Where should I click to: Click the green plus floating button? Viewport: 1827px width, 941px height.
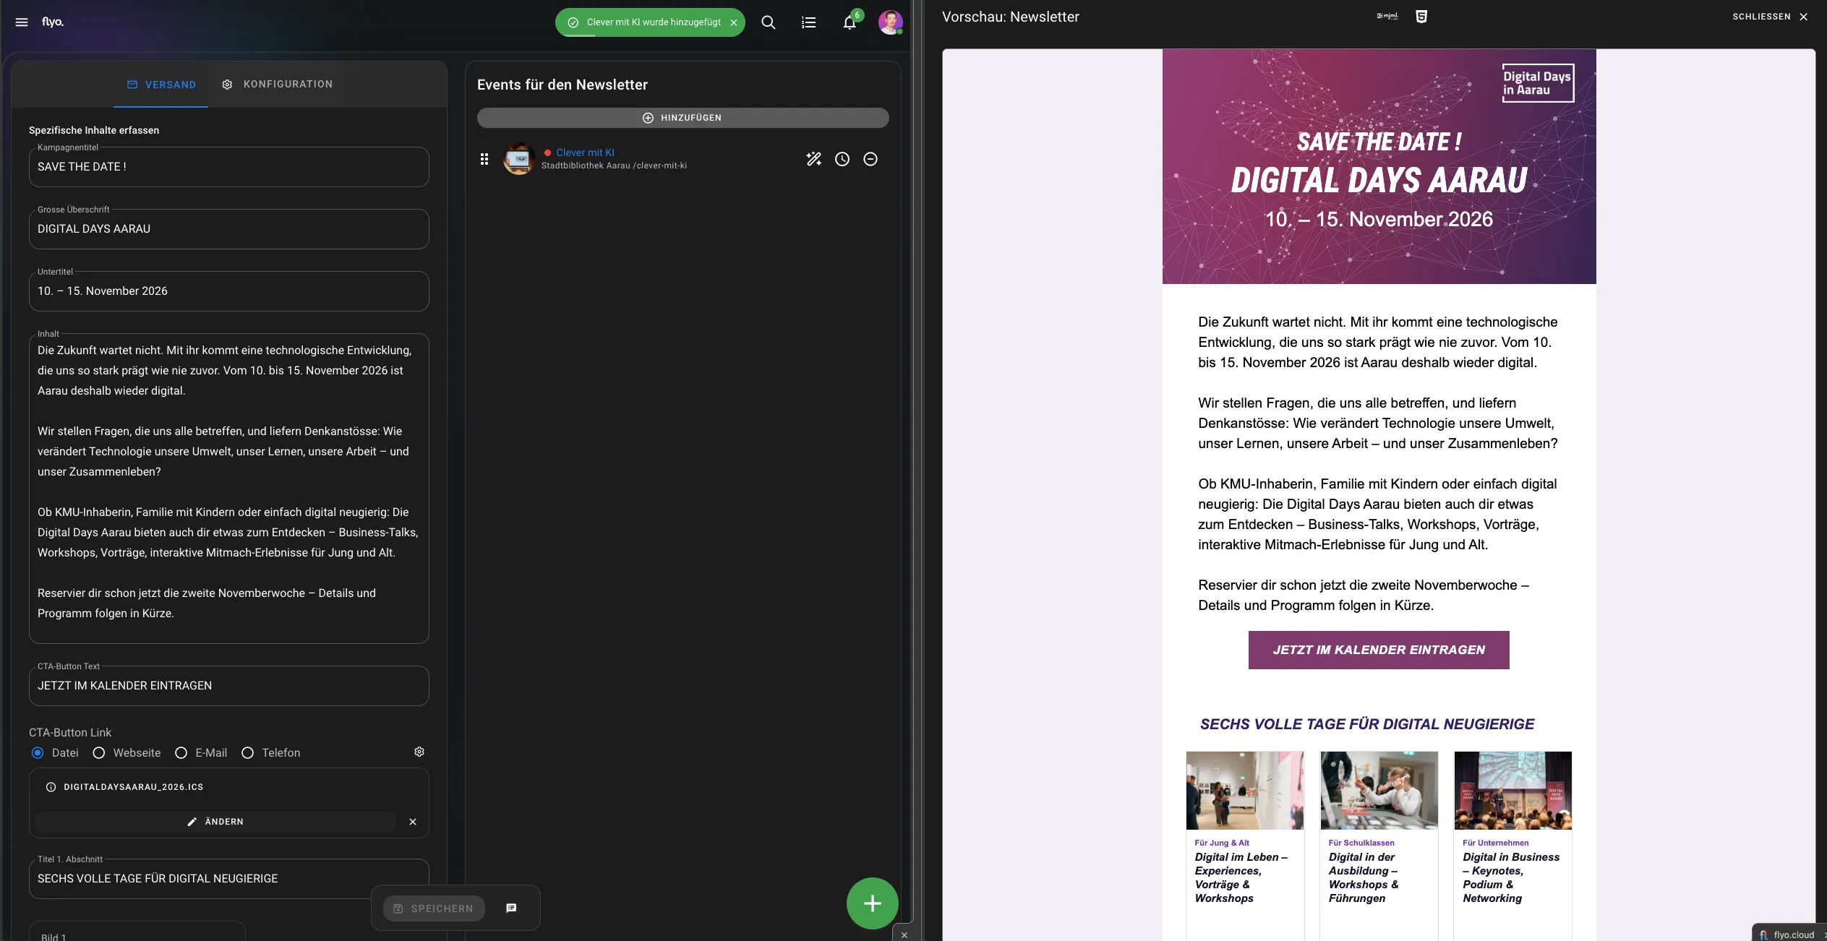coord(873,903)
